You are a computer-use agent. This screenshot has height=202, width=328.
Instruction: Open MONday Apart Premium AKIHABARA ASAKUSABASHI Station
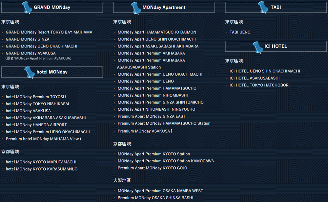pyautogui.click(x=151, y=64)
